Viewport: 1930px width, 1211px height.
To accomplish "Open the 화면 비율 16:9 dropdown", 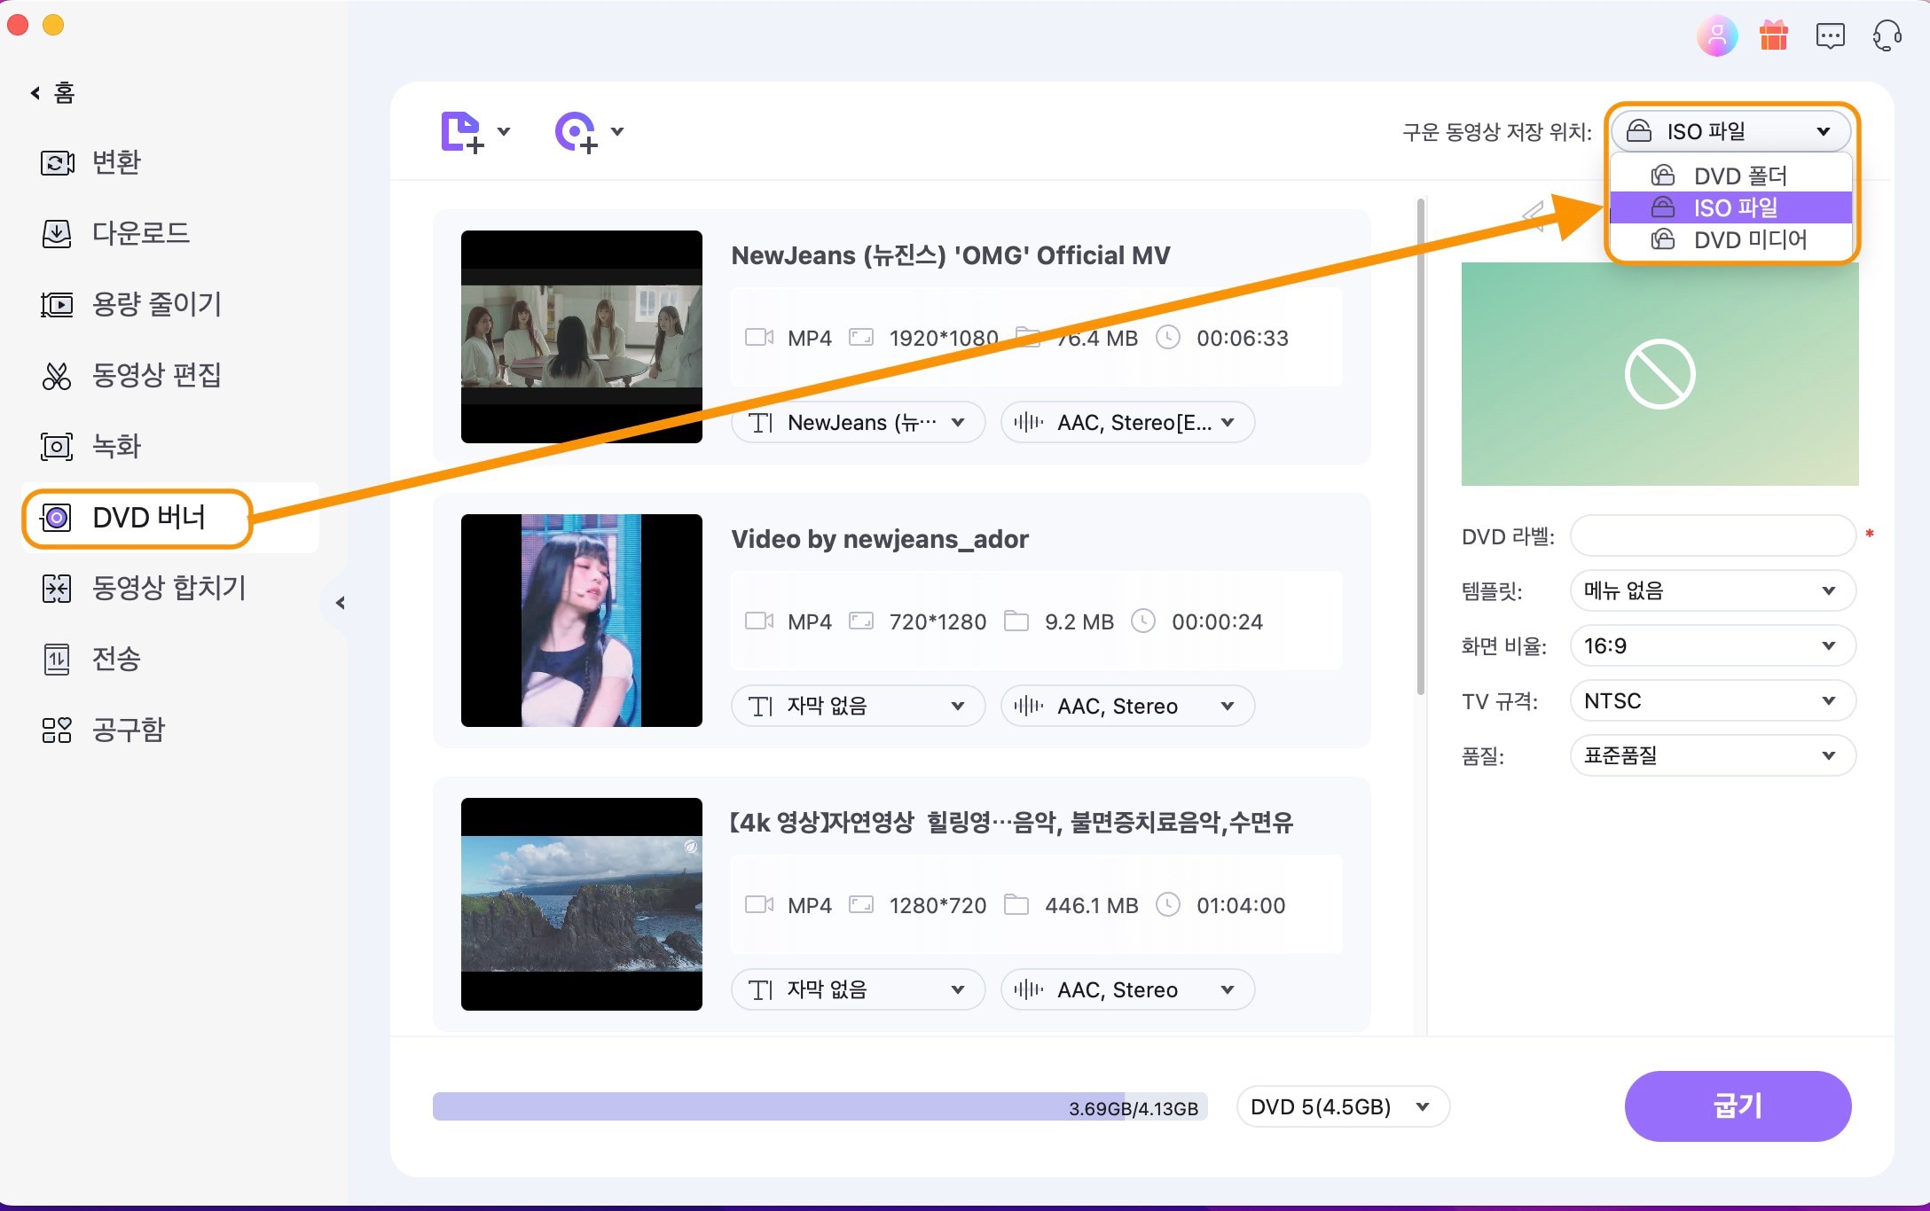I will [1713, 645].
